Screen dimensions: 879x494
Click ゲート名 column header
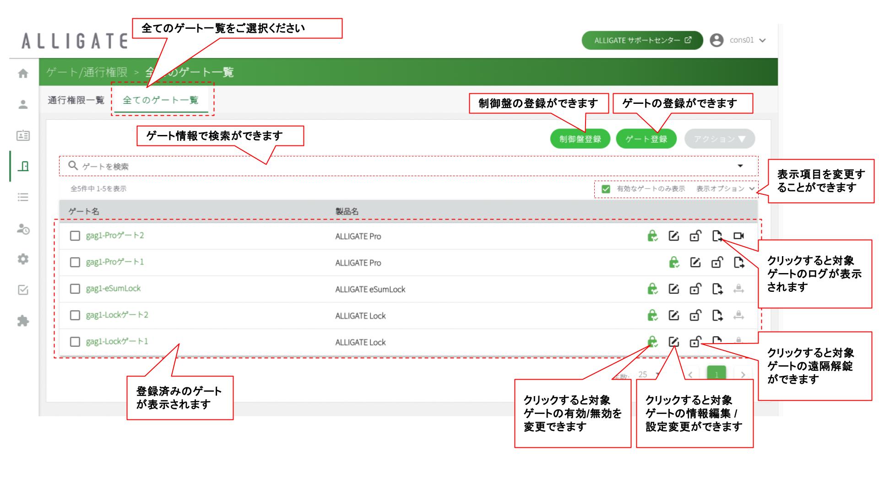84,211
